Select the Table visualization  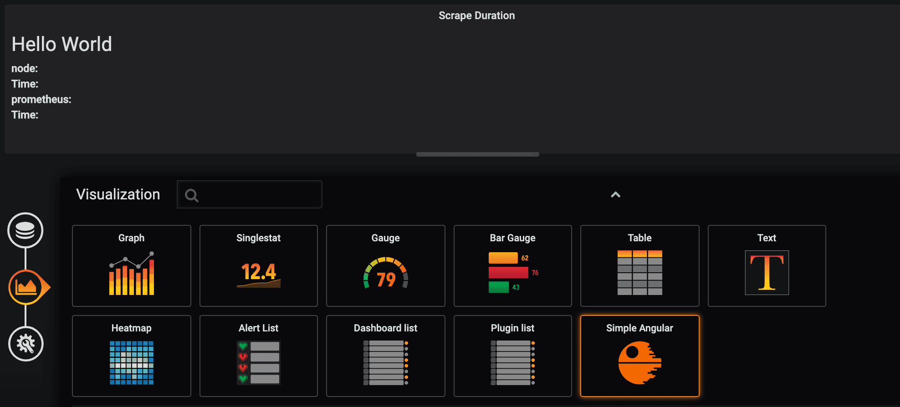click(x=639, y=266)
